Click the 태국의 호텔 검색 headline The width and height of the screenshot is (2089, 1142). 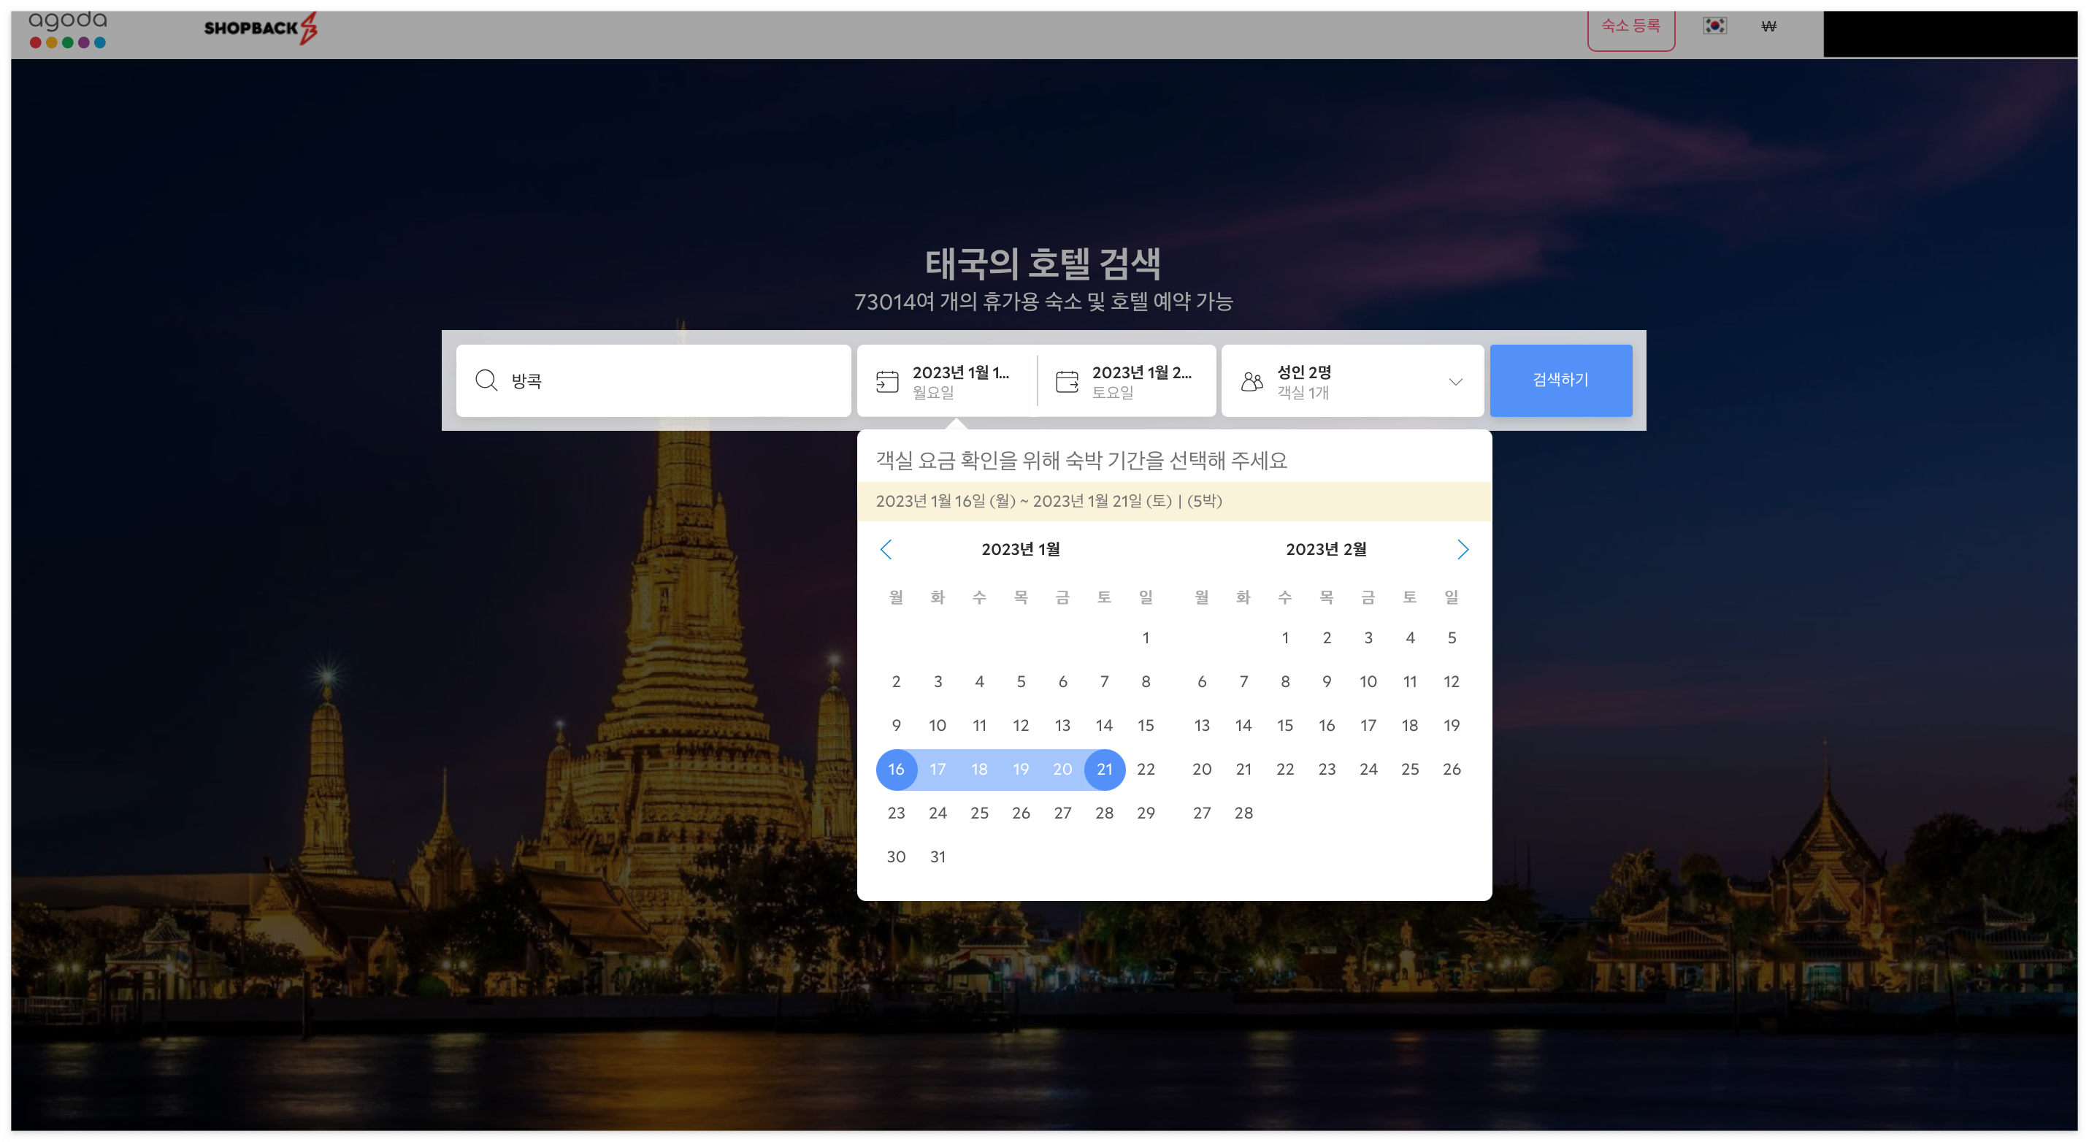click(x=1043, y=263)
